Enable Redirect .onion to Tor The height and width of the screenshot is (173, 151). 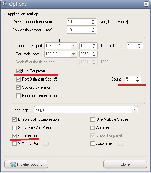(18, 96)
